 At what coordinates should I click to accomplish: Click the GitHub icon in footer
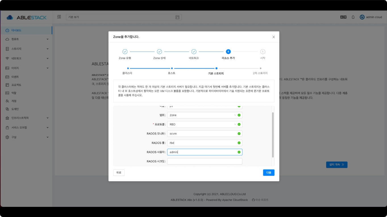click(253, 200)
